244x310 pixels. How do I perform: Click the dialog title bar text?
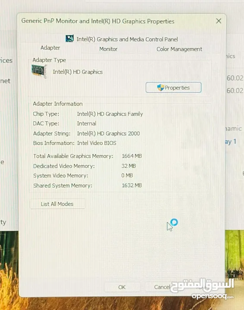pos(98,21)
